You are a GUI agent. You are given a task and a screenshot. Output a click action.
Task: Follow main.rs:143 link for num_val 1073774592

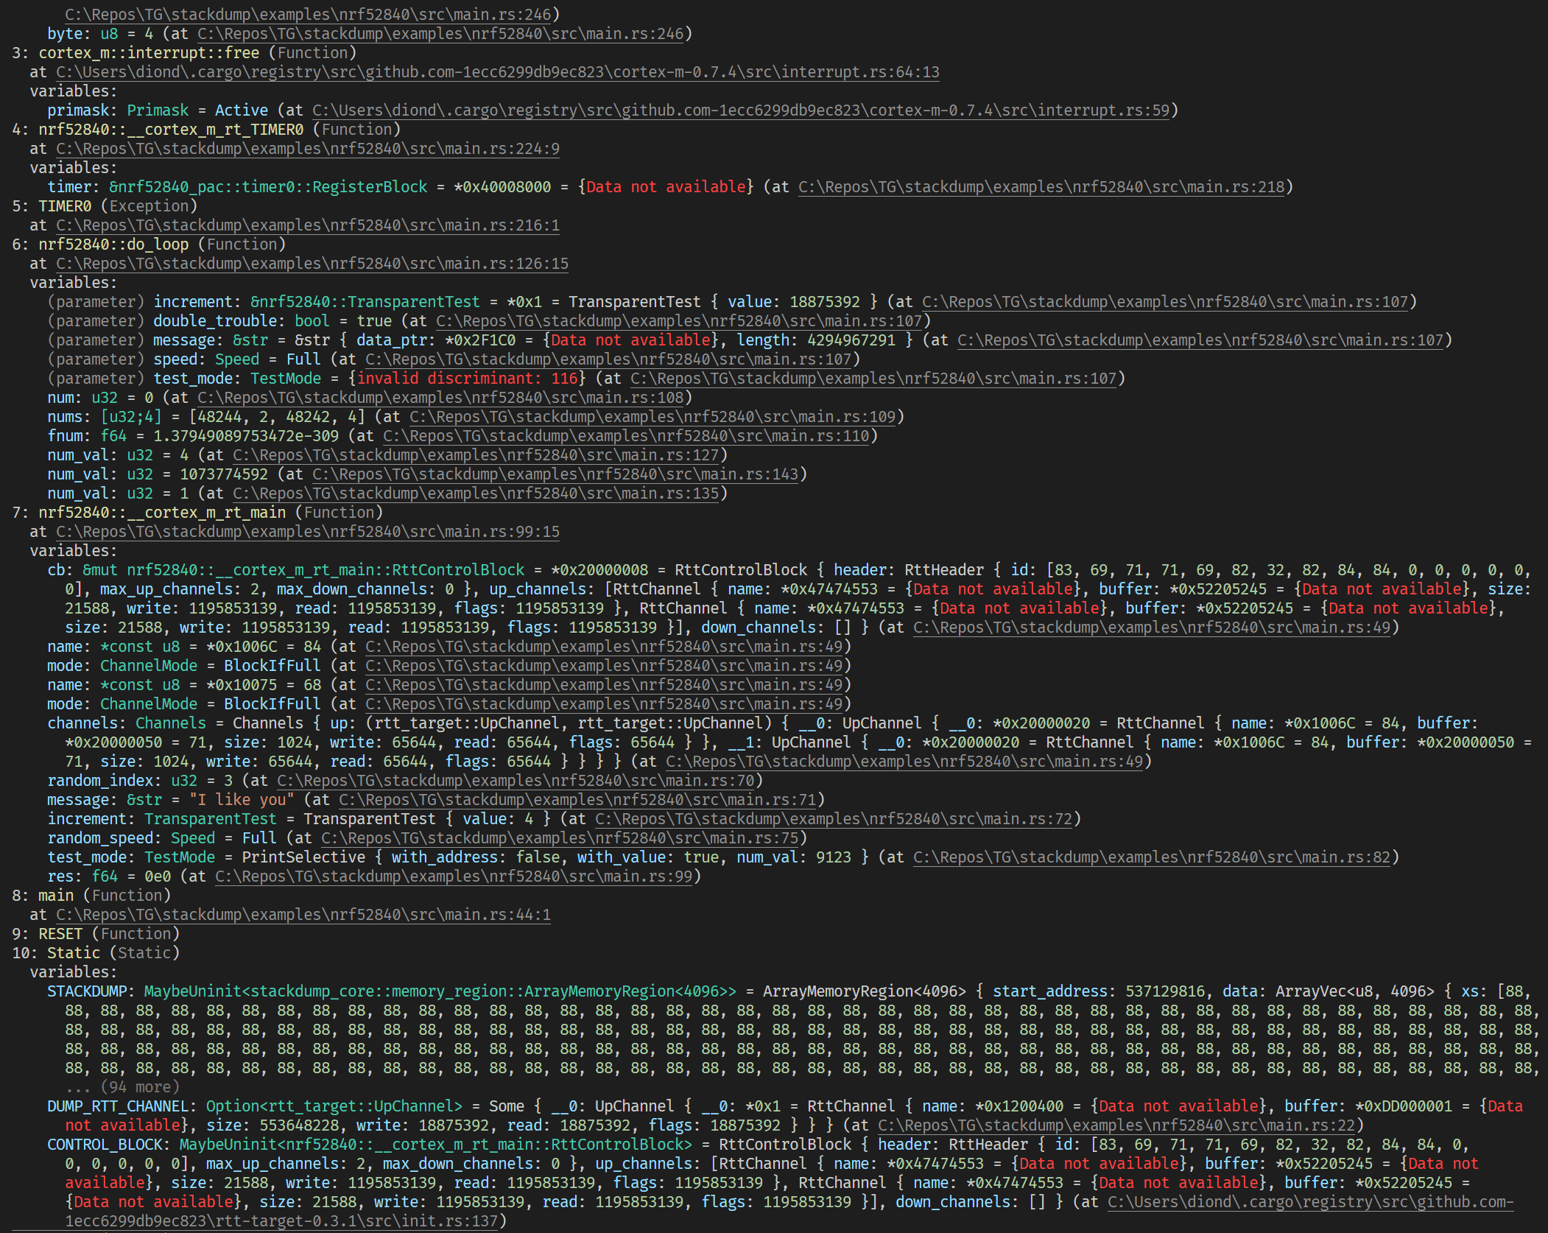coord(556,474)
